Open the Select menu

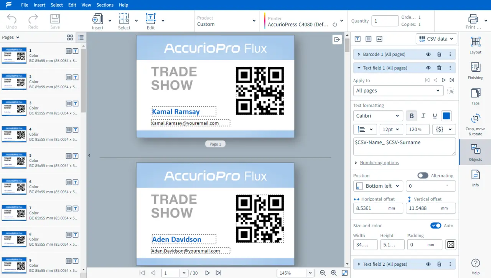[56, 5]
